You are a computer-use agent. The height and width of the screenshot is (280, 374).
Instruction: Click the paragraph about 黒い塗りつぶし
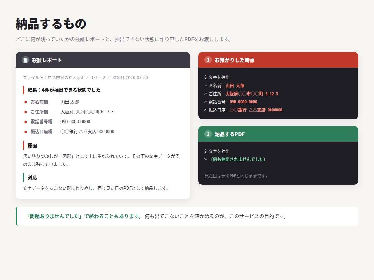point(101,160)
